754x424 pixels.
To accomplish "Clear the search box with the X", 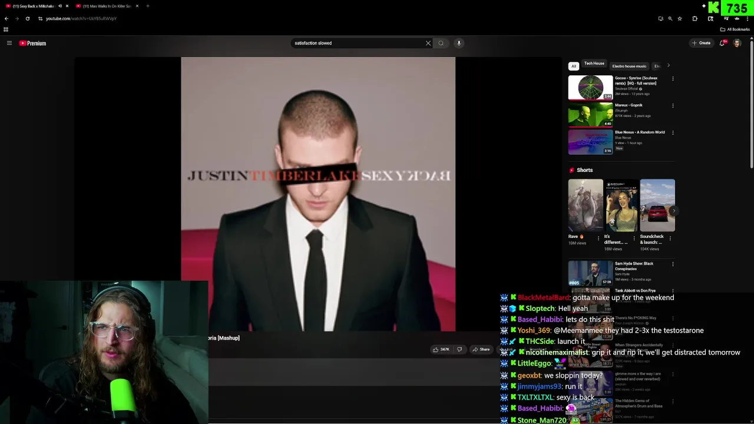I will pyautogui.click(x=428, y=43).
